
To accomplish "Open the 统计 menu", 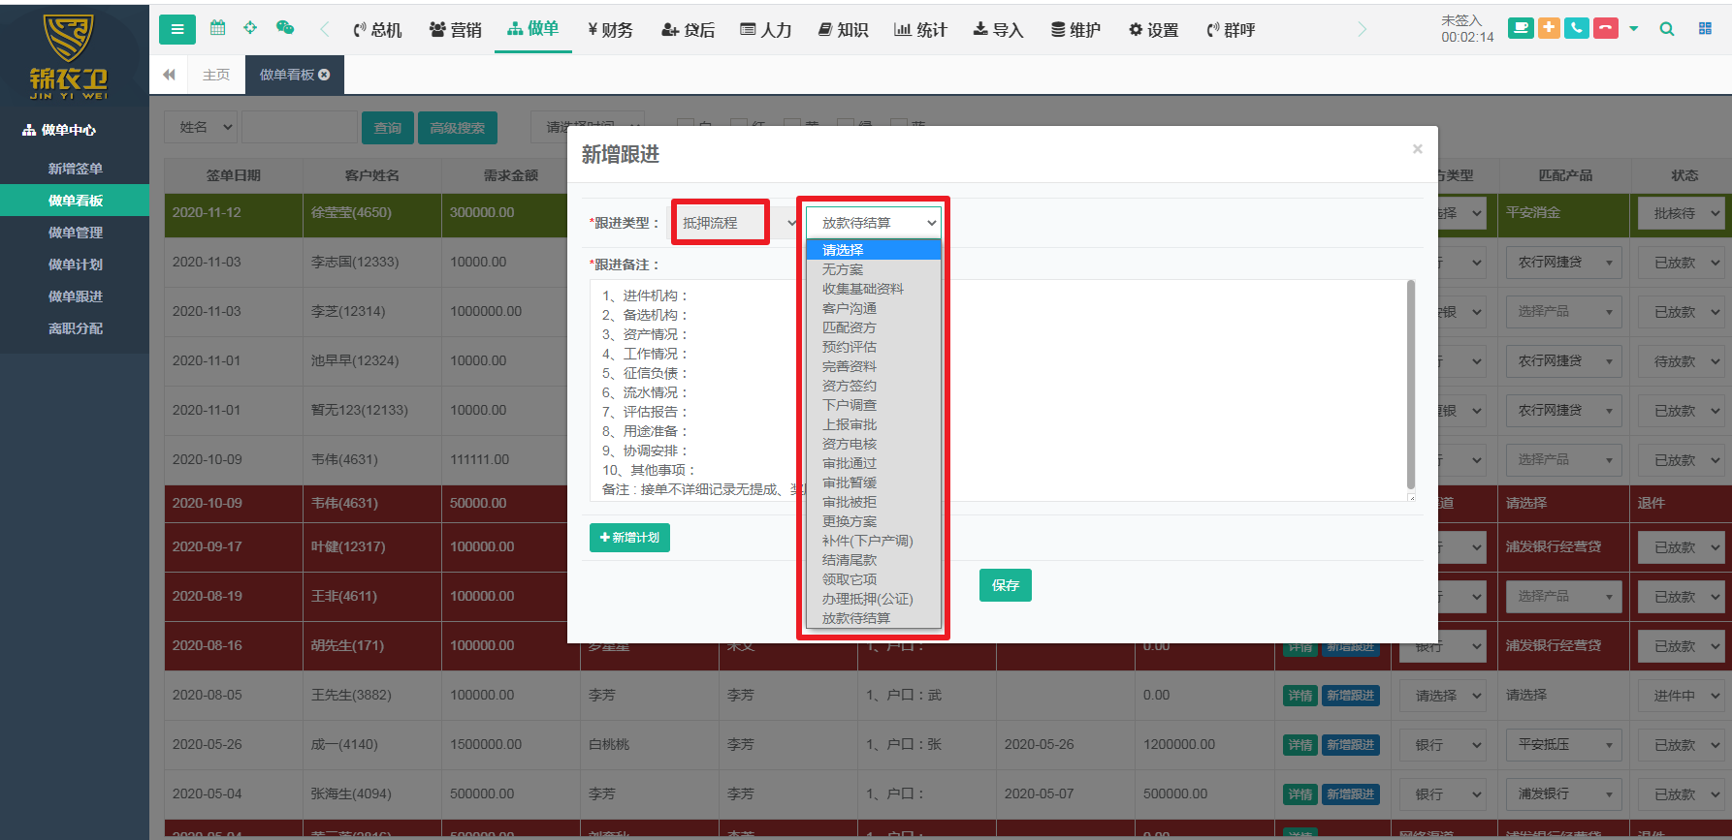I will tap(920, 30).
